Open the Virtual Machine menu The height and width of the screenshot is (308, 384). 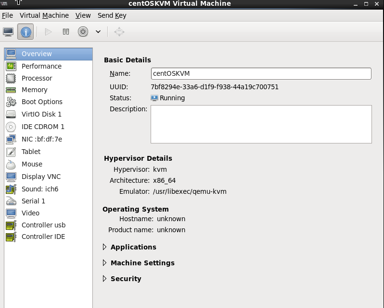pos(44,15)
